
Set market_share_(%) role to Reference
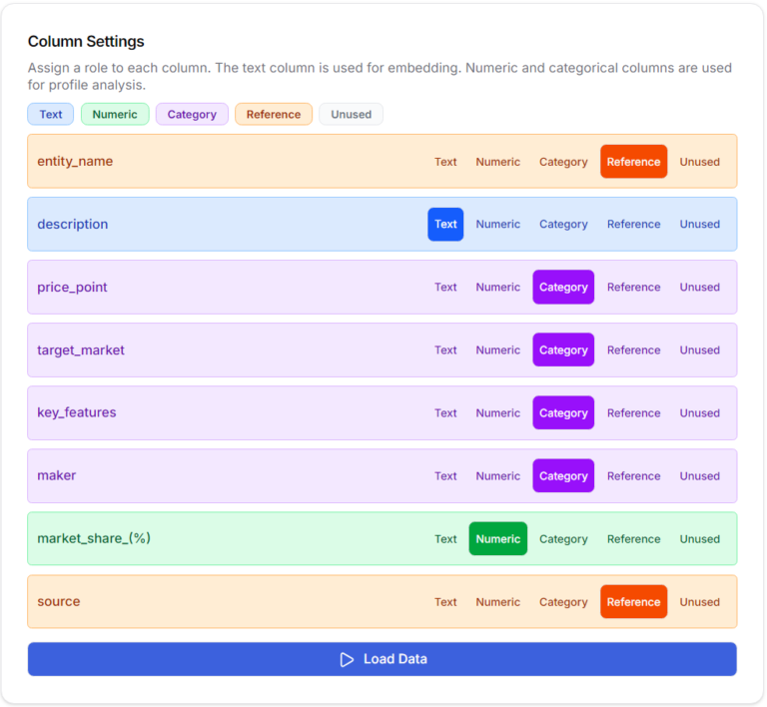click(x=633, y=539)
